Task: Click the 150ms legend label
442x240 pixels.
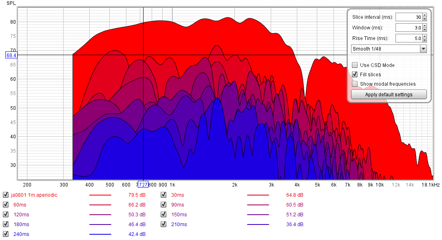Action: 179,215
